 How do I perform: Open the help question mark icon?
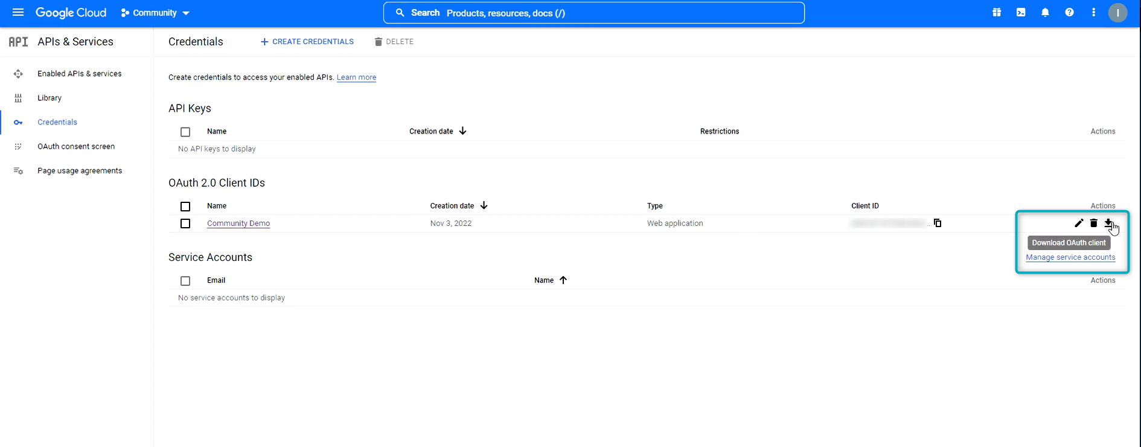tap(1069, 13)
